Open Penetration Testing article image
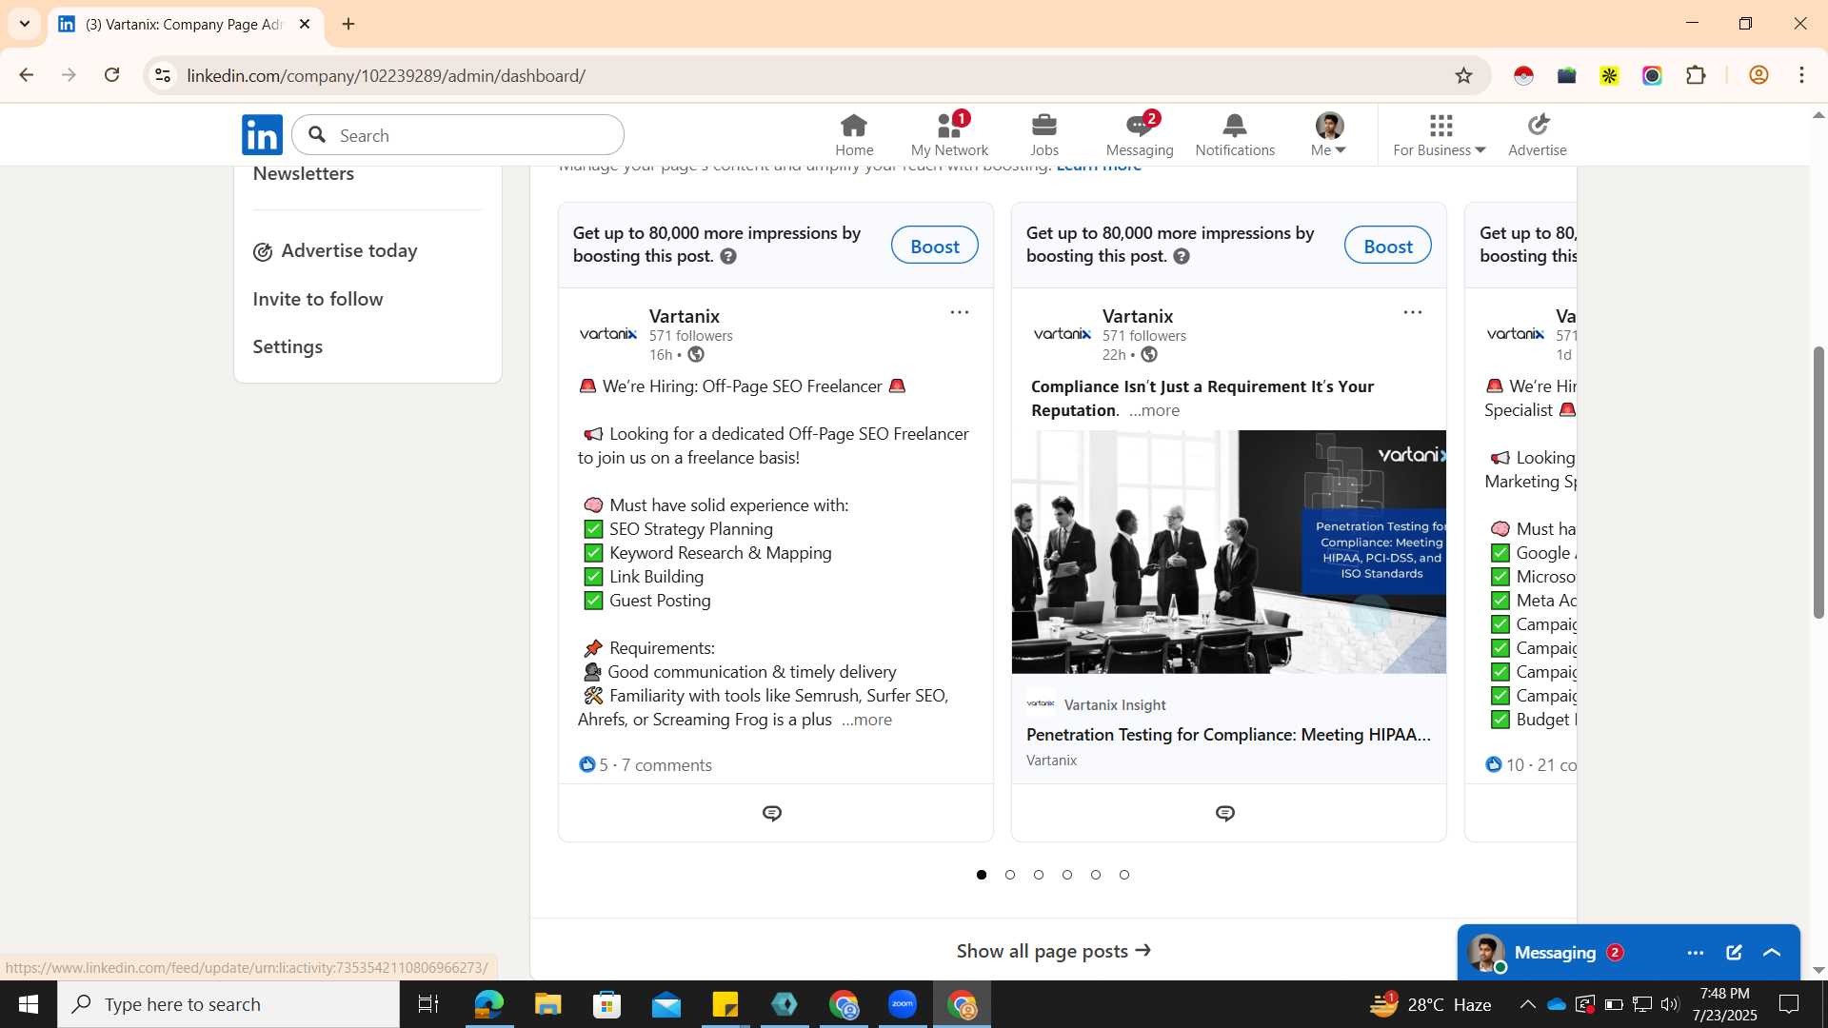The image size is (1828, 1028). [1228, 552]
